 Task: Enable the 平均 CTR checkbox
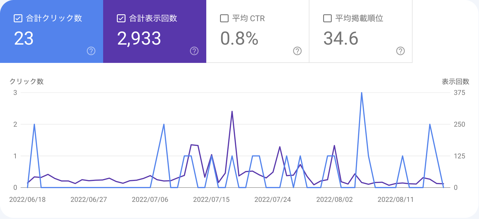[224, 18]
